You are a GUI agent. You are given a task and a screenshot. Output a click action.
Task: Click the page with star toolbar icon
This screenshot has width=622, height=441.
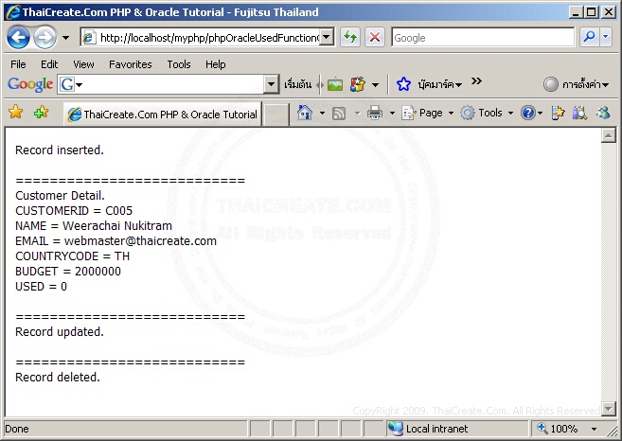(x=558, y=113)
